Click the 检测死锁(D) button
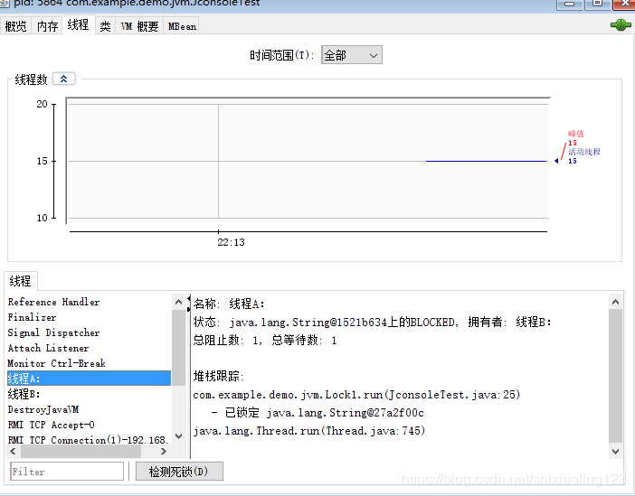 pyautogui.click(x=179, y=472)
